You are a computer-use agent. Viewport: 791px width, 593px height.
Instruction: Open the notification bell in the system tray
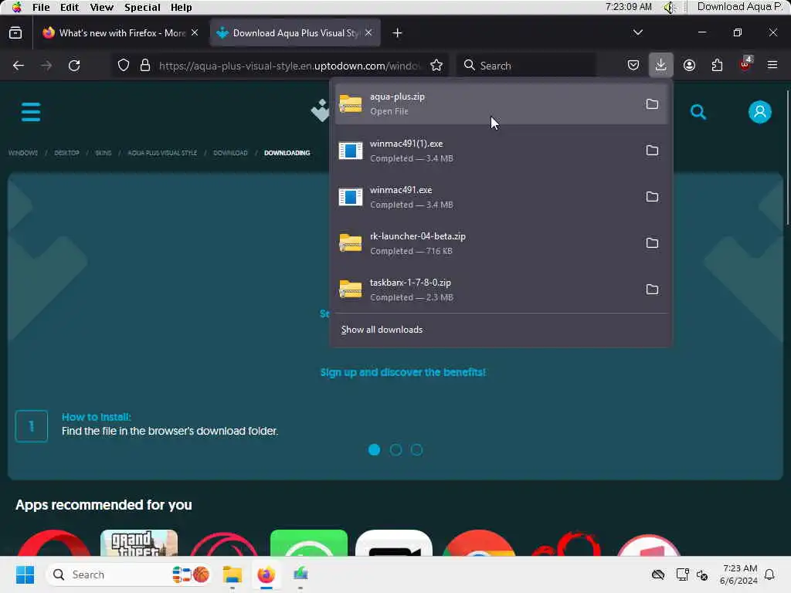point(769,574)
